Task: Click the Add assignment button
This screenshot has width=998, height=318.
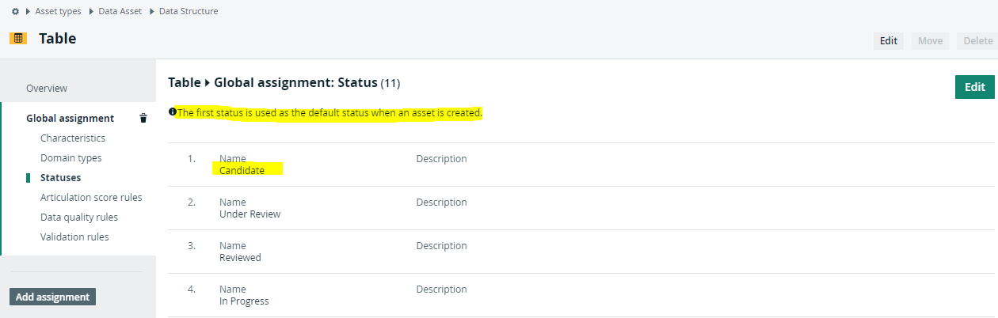Action: [52, 297]
